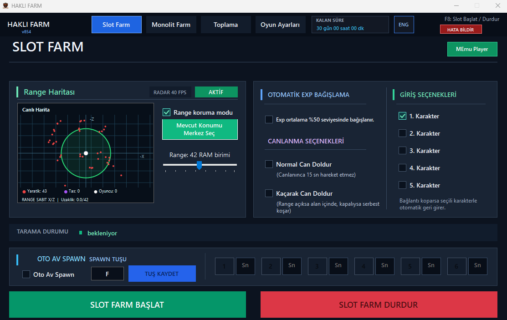Click the 'Yaratık: 43' map legend
The height and width of the screenshot is (320, 507).
35,191
